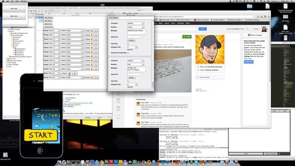Open Google Chrome from the Dock

click(x=102, y=162)
